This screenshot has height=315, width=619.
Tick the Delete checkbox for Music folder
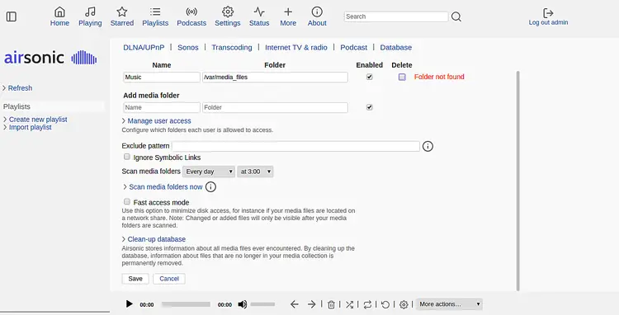coord(402,77)
